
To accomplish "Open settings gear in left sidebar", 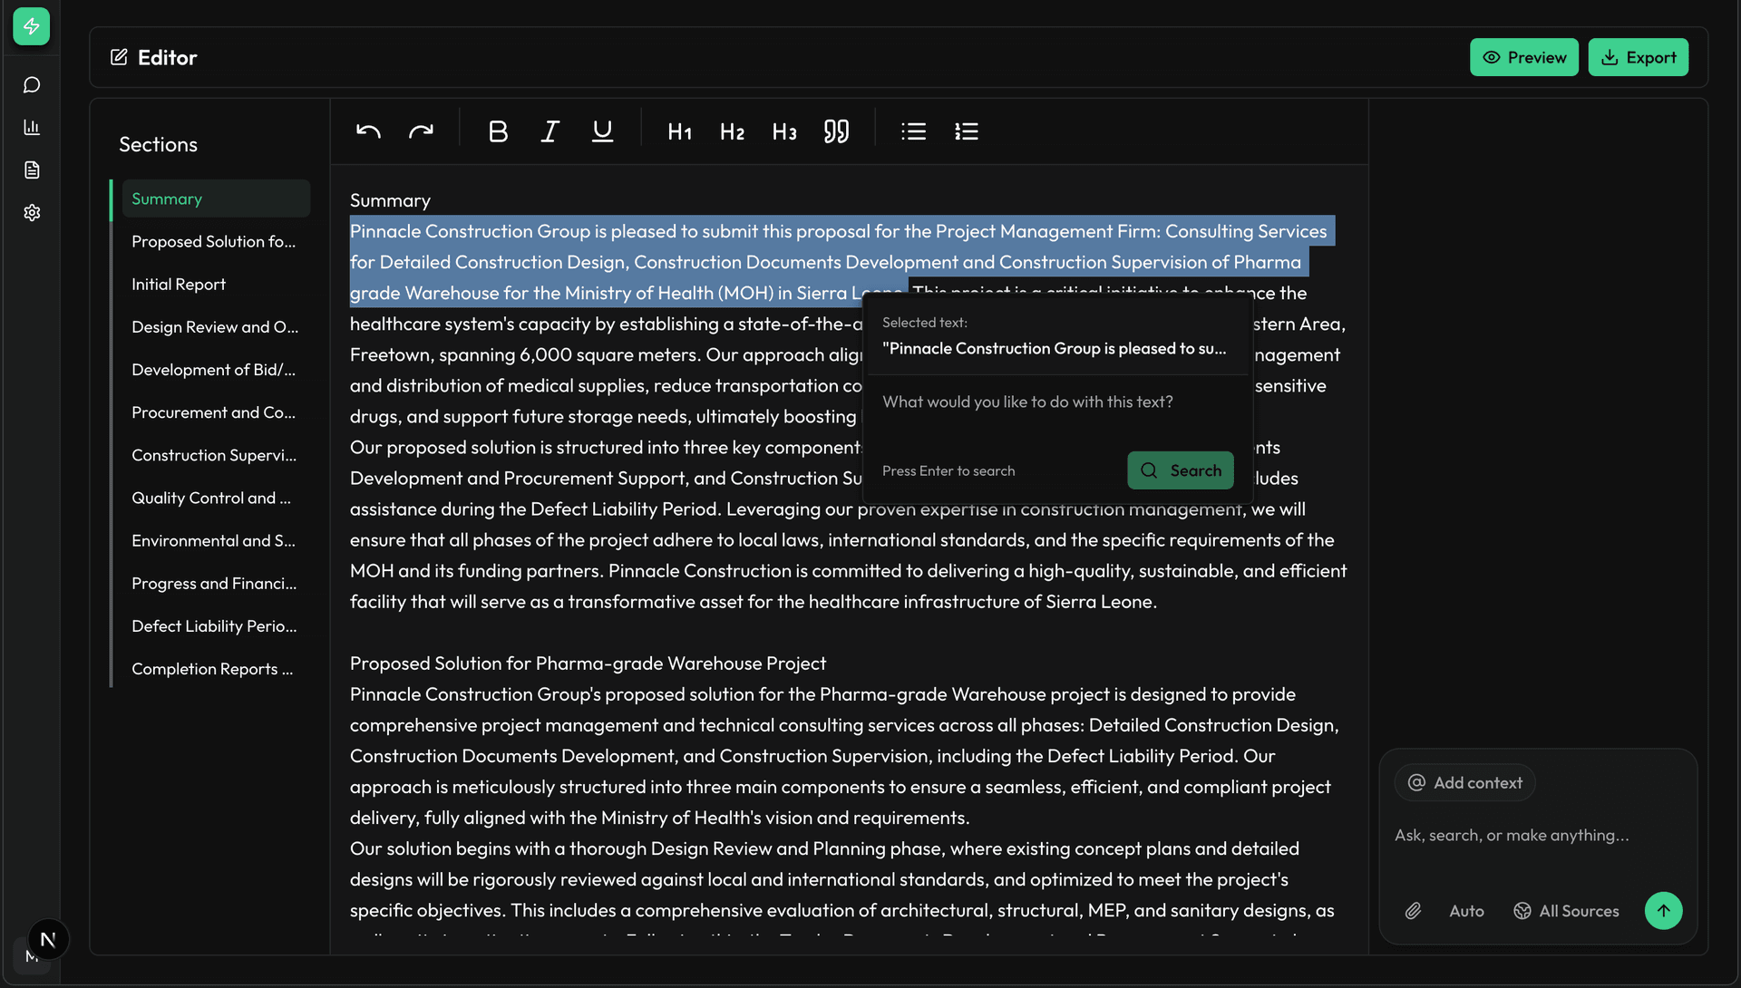I will pyautogui.click(x=32, y=212).
